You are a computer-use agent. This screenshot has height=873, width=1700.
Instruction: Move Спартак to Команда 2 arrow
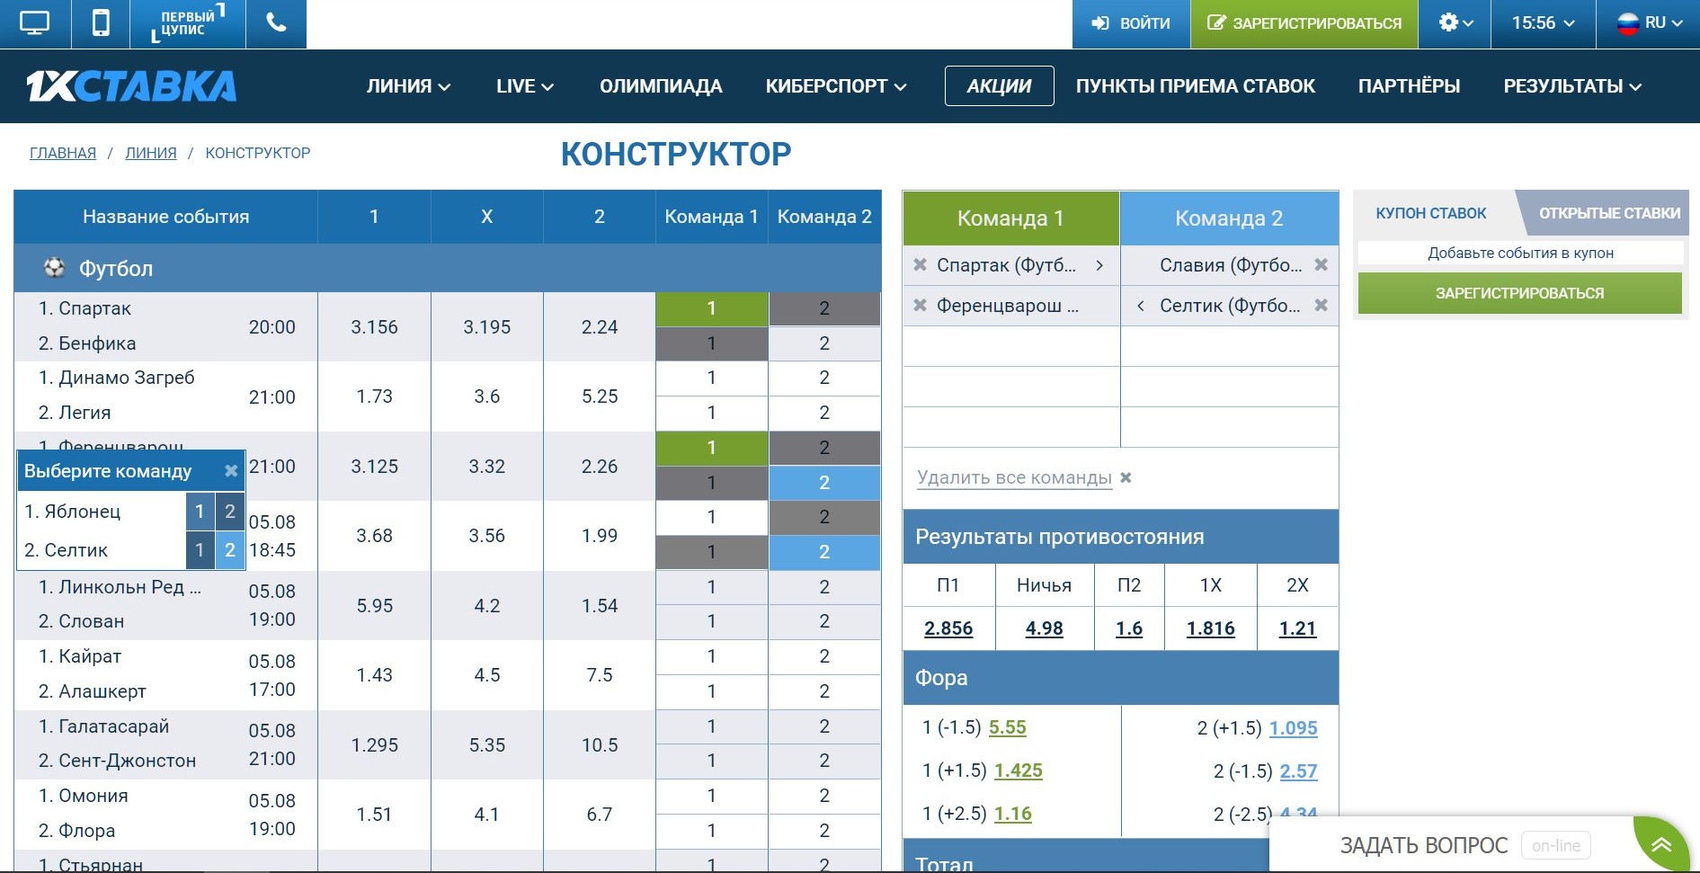(x=1099, y=265)
